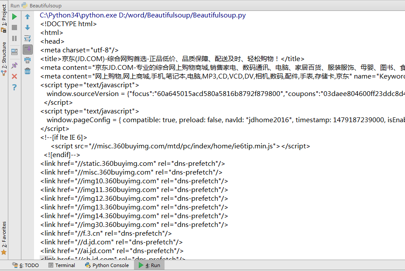Click the '<head>' output line
The height and width of the screenshot is (271, 405).
pyautogui.click(x=52, y=41)
